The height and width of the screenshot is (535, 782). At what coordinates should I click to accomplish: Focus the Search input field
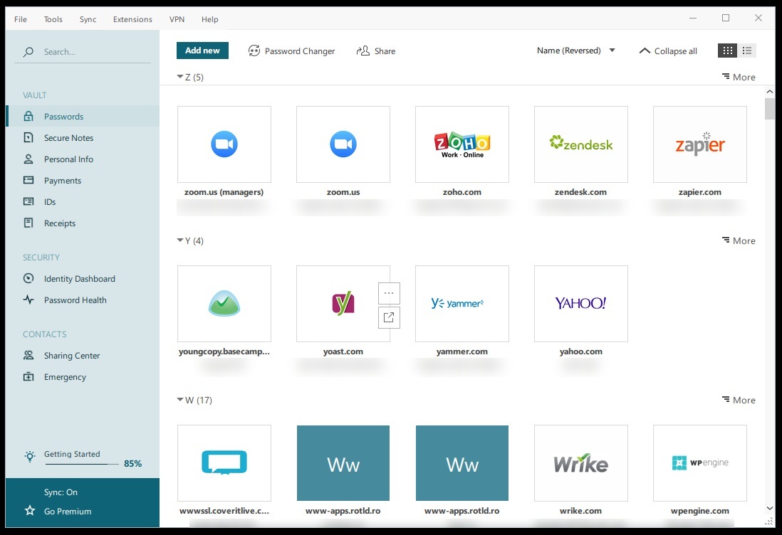pos(83,52)
